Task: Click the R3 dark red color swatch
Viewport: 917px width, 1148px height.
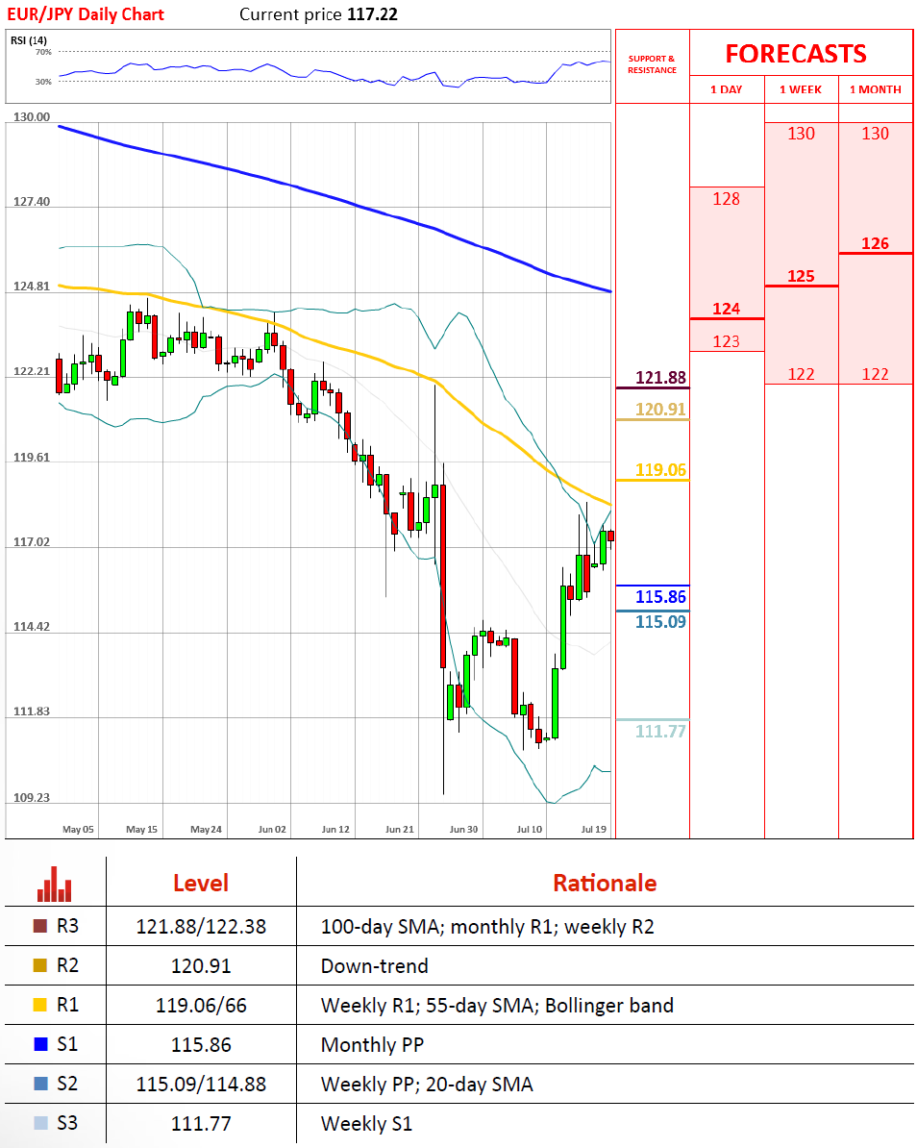Action: 41,926
